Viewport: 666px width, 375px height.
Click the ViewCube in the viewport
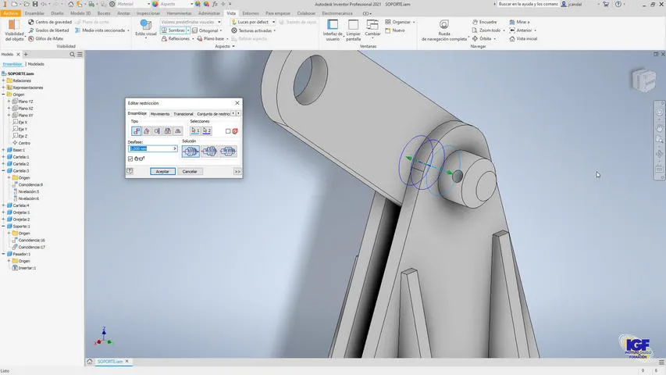643,80
